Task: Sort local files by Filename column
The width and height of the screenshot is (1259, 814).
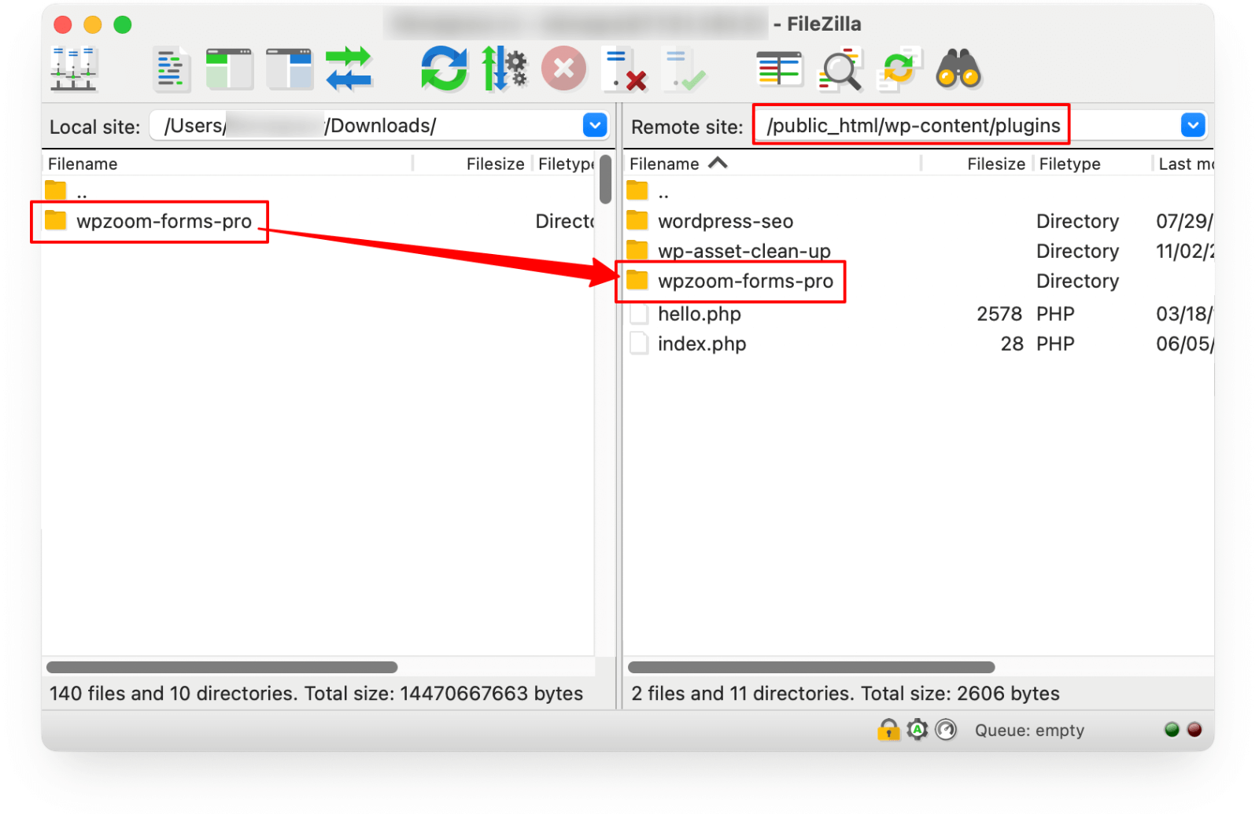Action: 227,164
